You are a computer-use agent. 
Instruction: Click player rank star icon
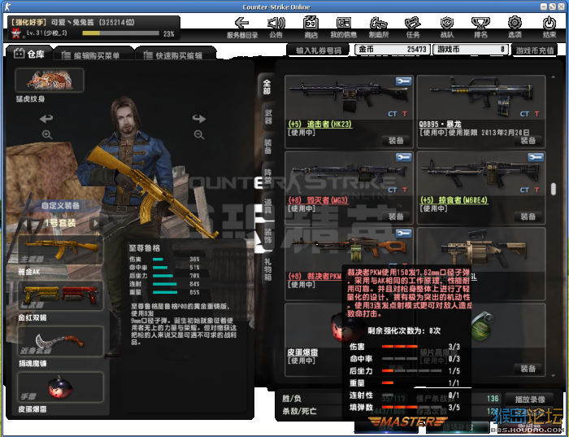click(x=15, y=33)
